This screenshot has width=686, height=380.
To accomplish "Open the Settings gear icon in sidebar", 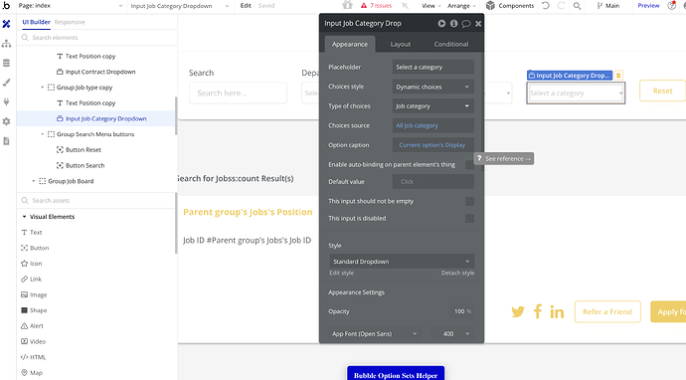I will tap(6, 121).
